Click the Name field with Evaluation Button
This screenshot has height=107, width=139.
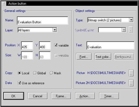tap(43, 21)
